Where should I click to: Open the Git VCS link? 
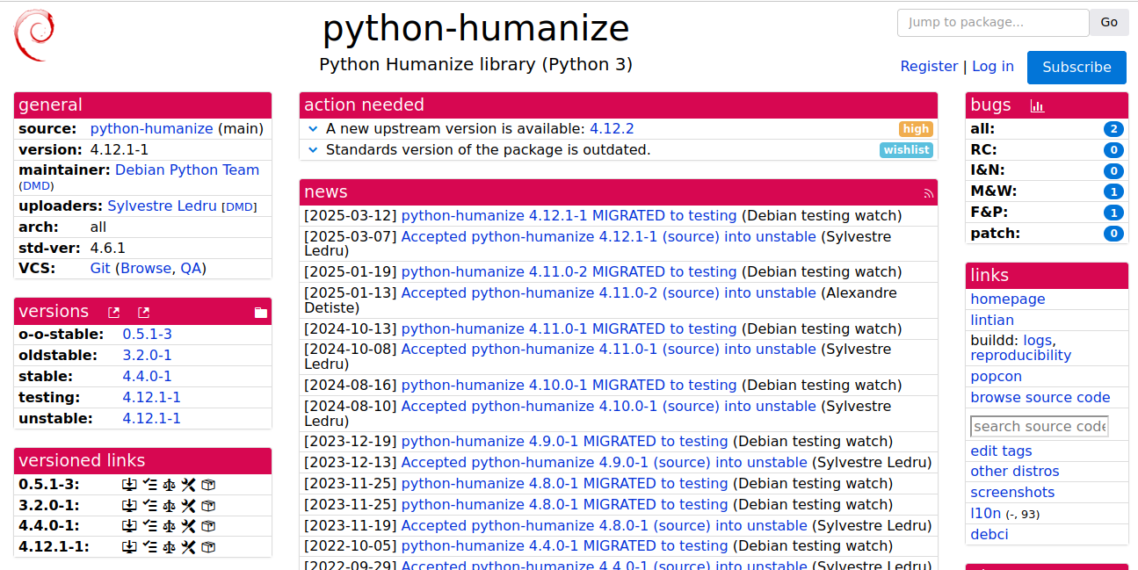click(x=100, y=269)
